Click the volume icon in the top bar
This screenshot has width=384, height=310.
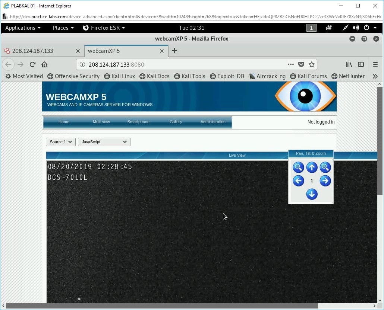(x=355, y=28)
